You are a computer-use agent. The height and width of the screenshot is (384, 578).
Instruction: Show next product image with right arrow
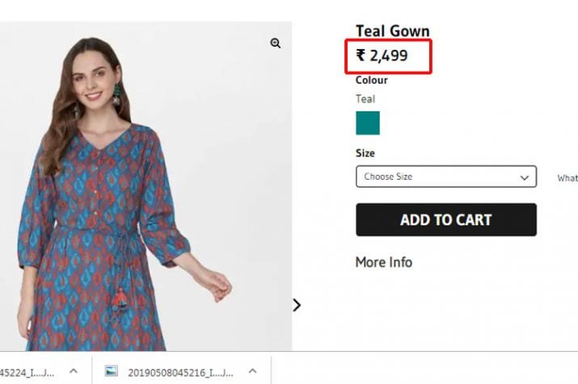tap(297, 305)
